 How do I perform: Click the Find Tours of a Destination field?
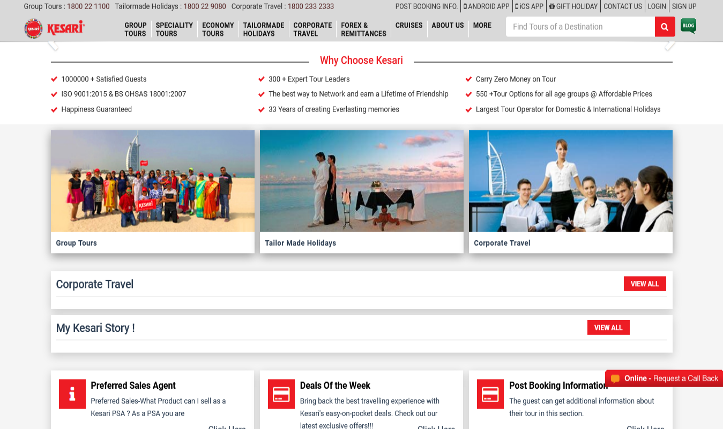[580, 27]
